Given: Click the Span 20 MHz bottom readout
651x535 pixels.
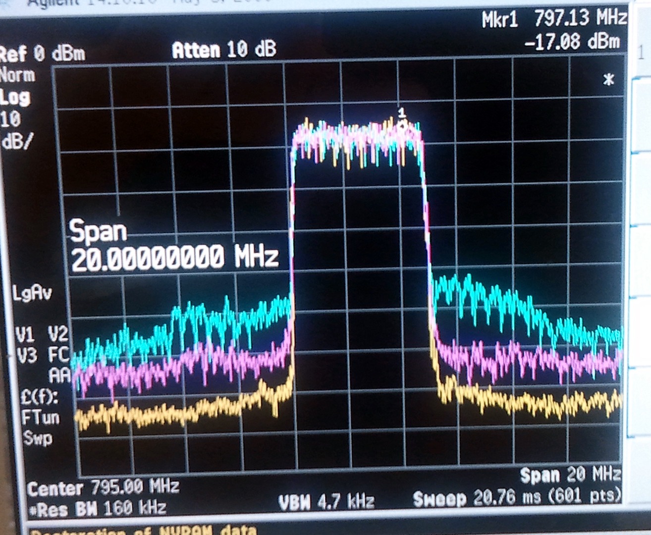Looking at the screenshot, I should (x=571, y=475).
